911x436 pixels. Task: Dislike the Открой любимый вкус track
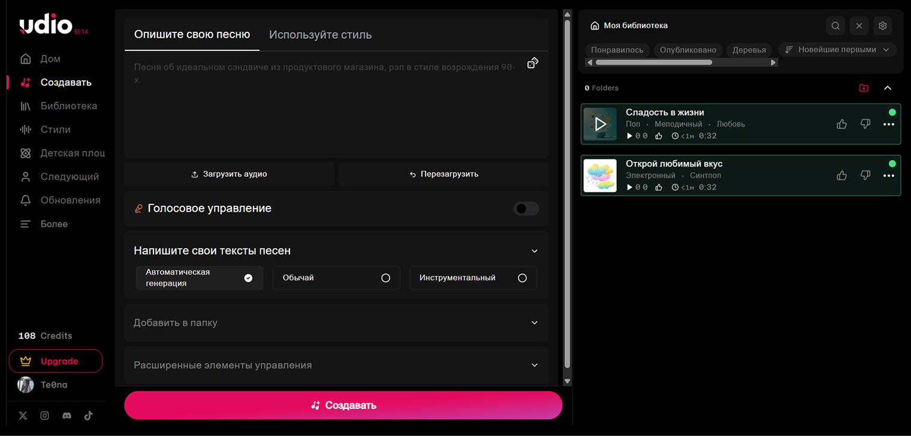point(865,176)
